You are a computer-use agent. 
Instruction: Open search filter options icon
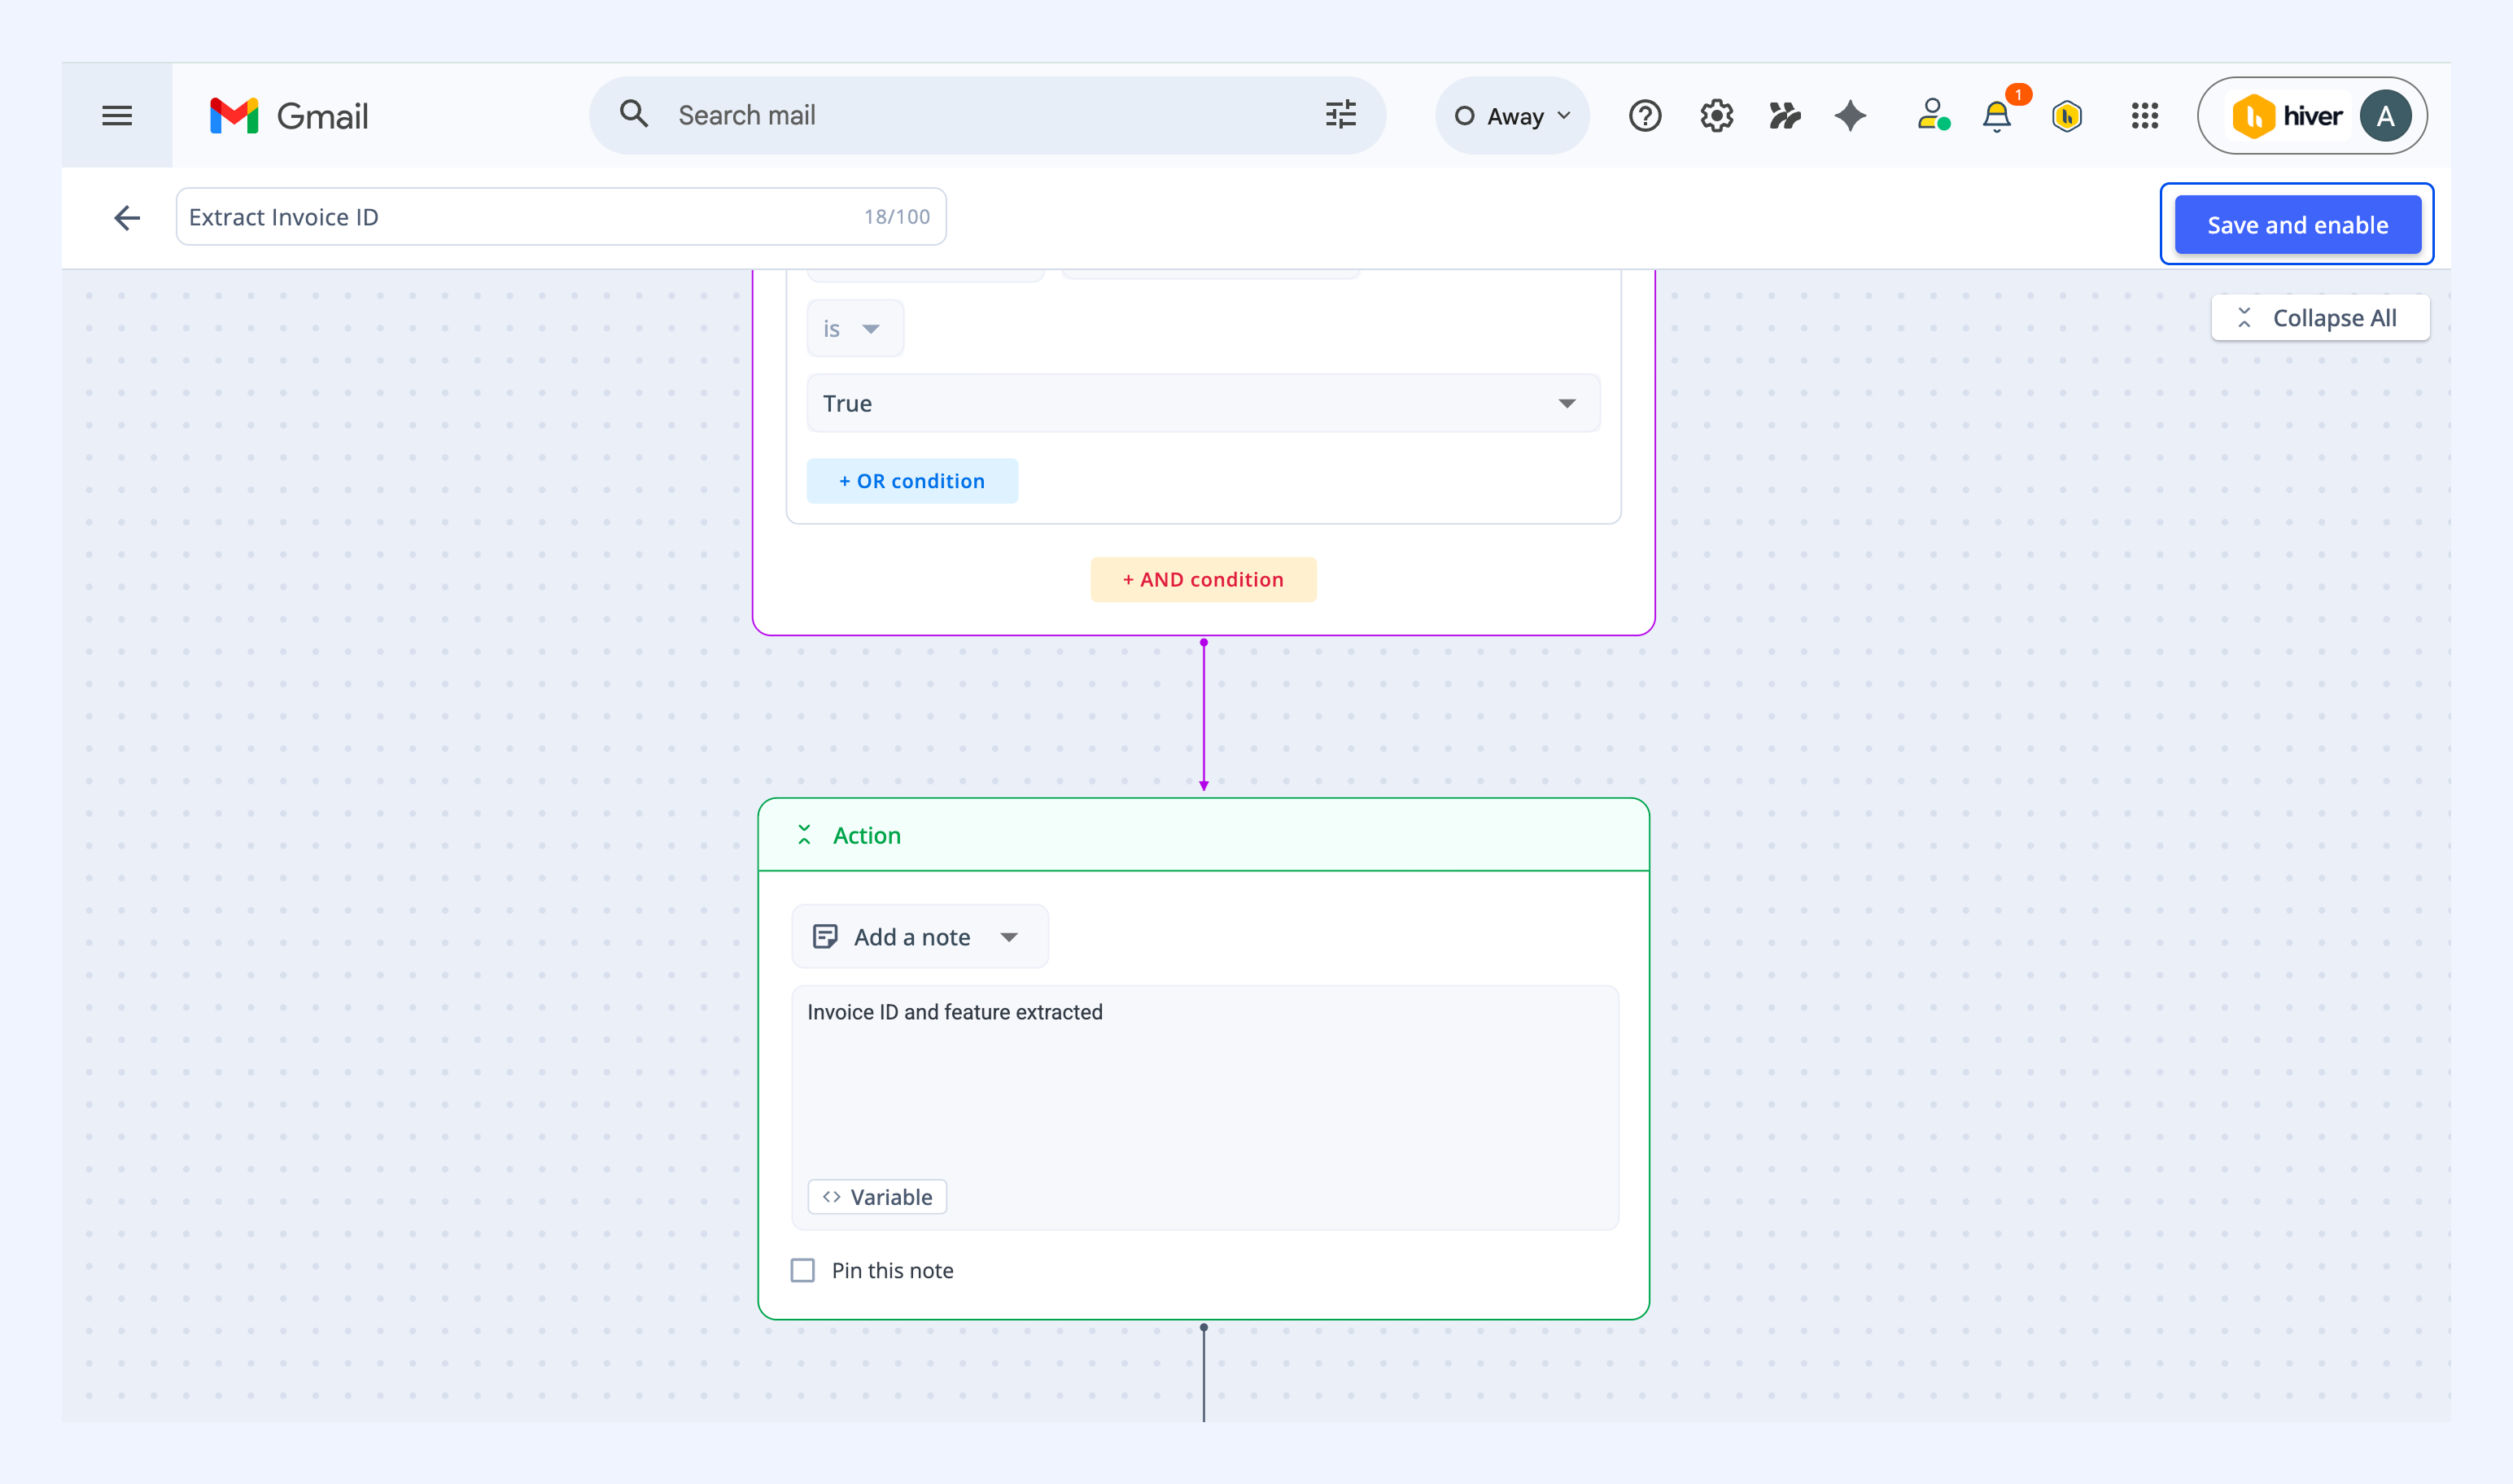click(x=1341, y=115)
